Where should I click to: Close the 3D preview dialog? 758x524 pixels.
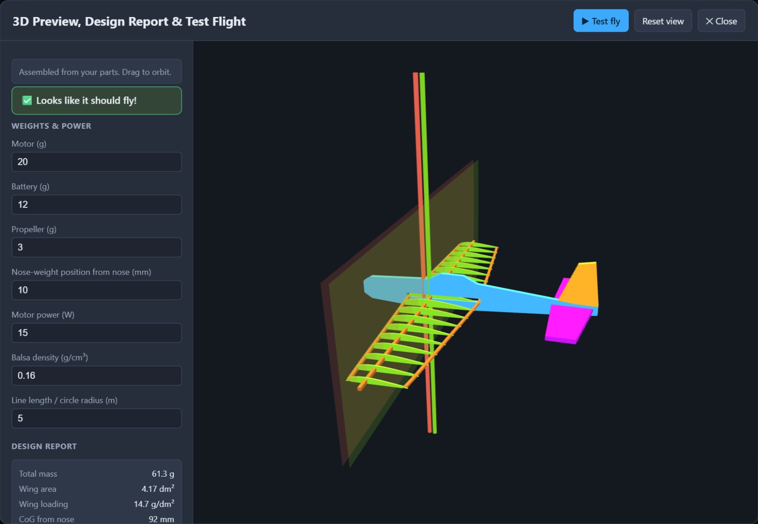[721, 21]
